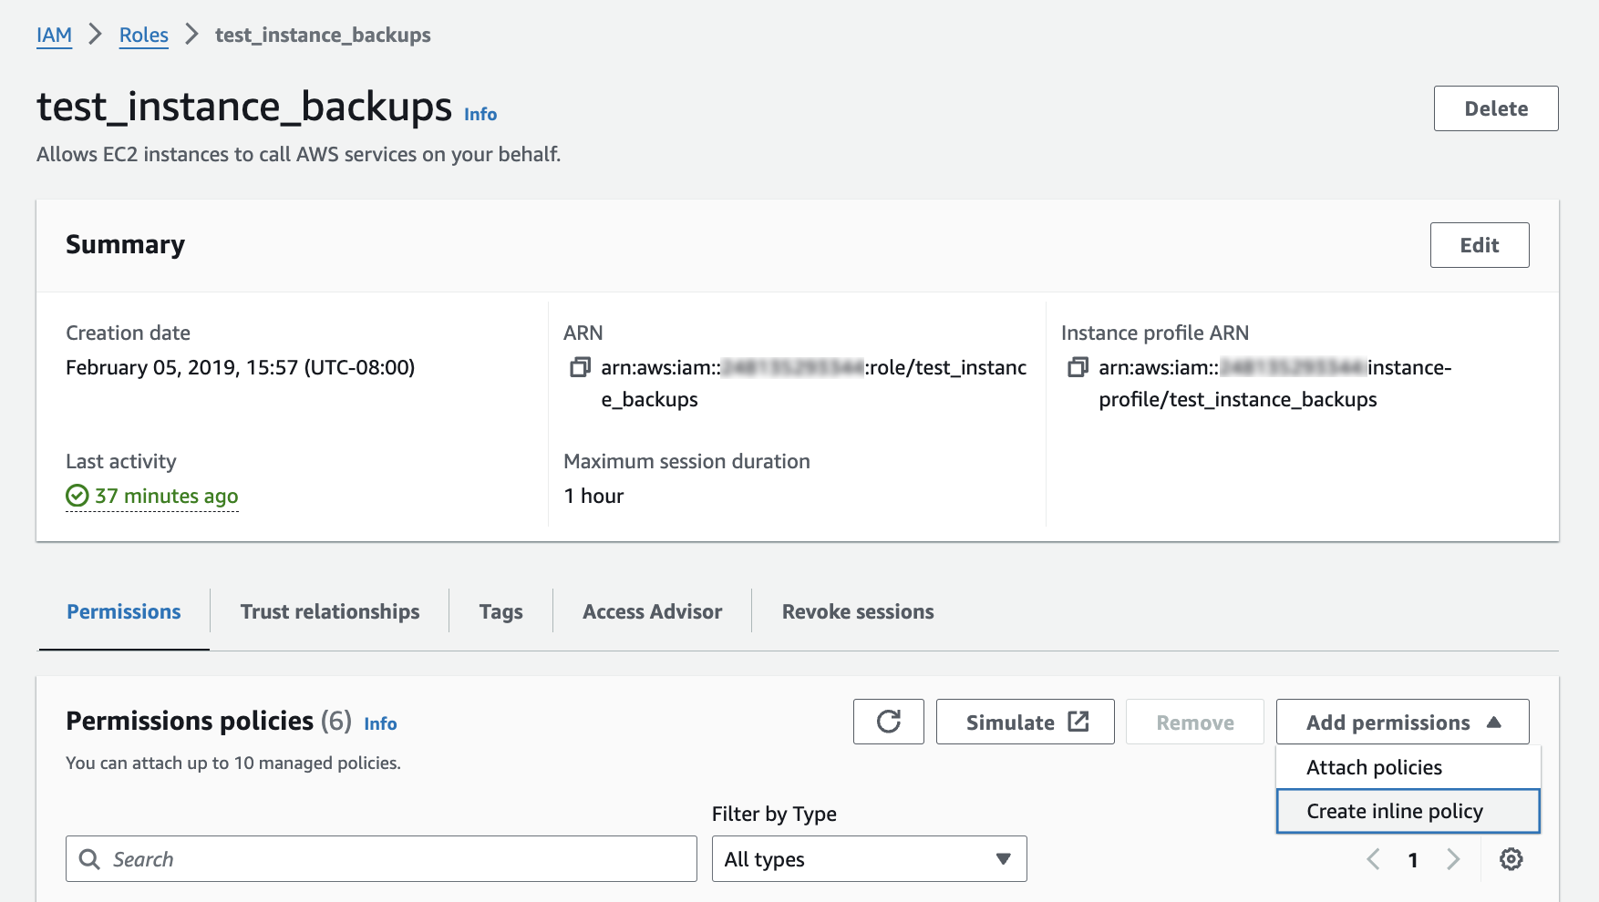The image size is (1599, 902).
Task: Collapse the Add permissions dropdown
Action: [x=1403, y=722]
